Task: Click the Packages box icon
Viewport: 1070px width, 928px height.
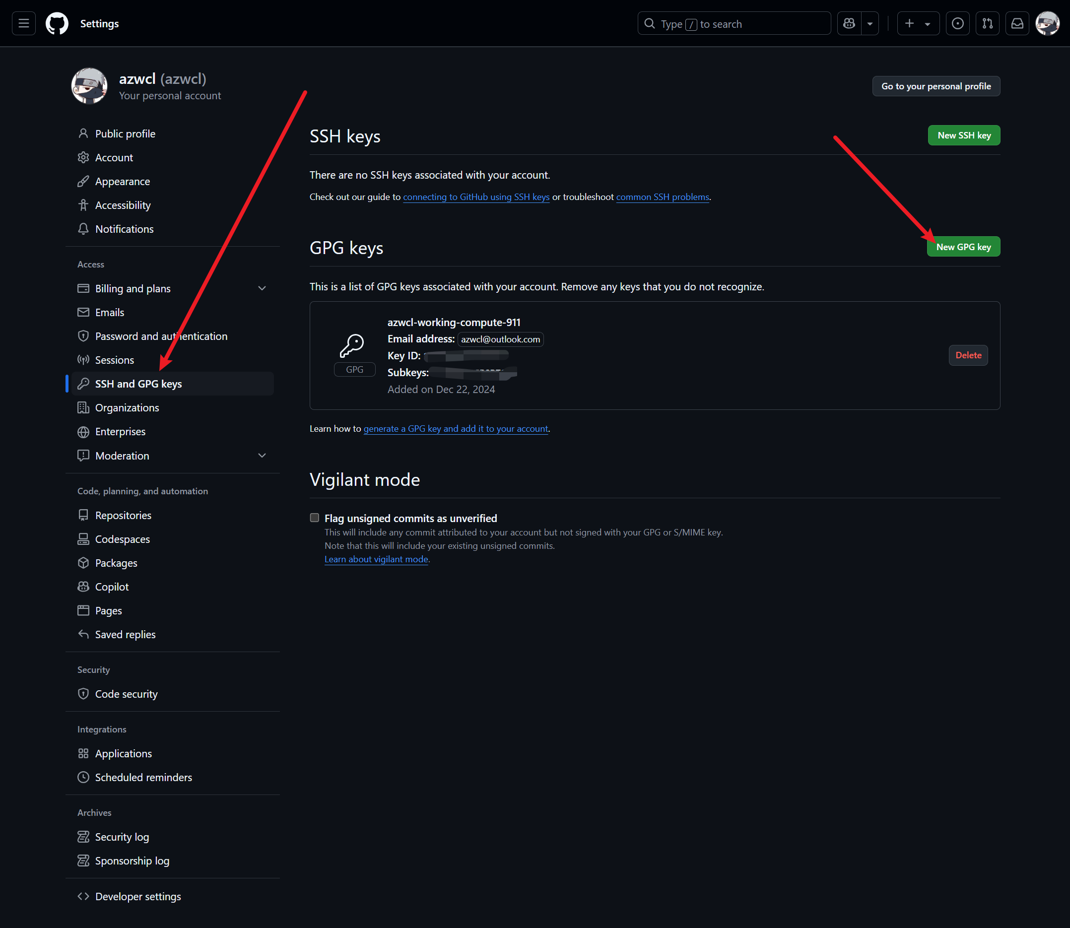Action: [83, 563]
